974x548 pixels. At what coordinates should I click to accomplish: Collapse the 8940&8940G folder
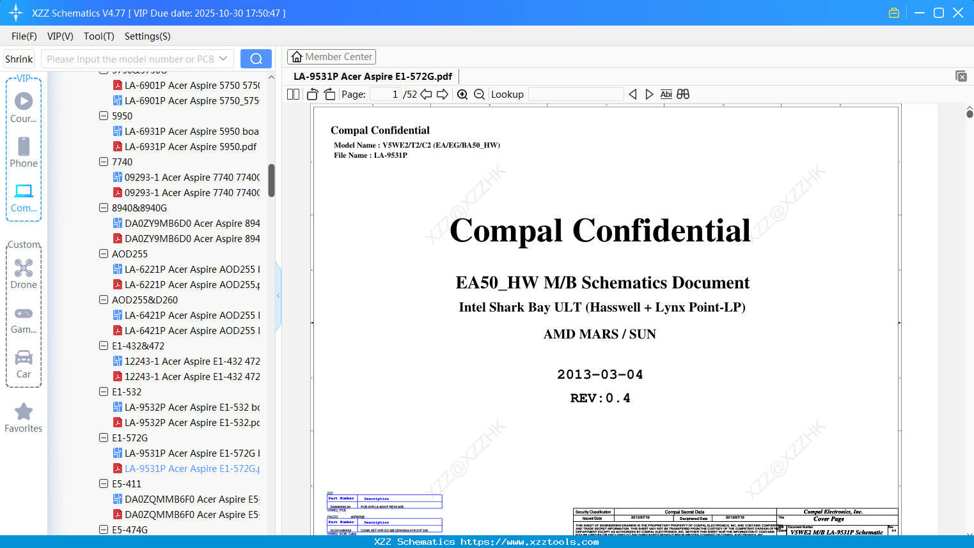coord(104,208)
